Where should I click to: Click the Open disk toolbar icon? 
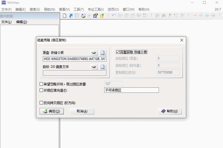(x=83, y=16)
